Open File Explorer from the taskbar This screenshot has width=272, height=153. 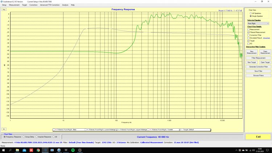click(17, 150)
